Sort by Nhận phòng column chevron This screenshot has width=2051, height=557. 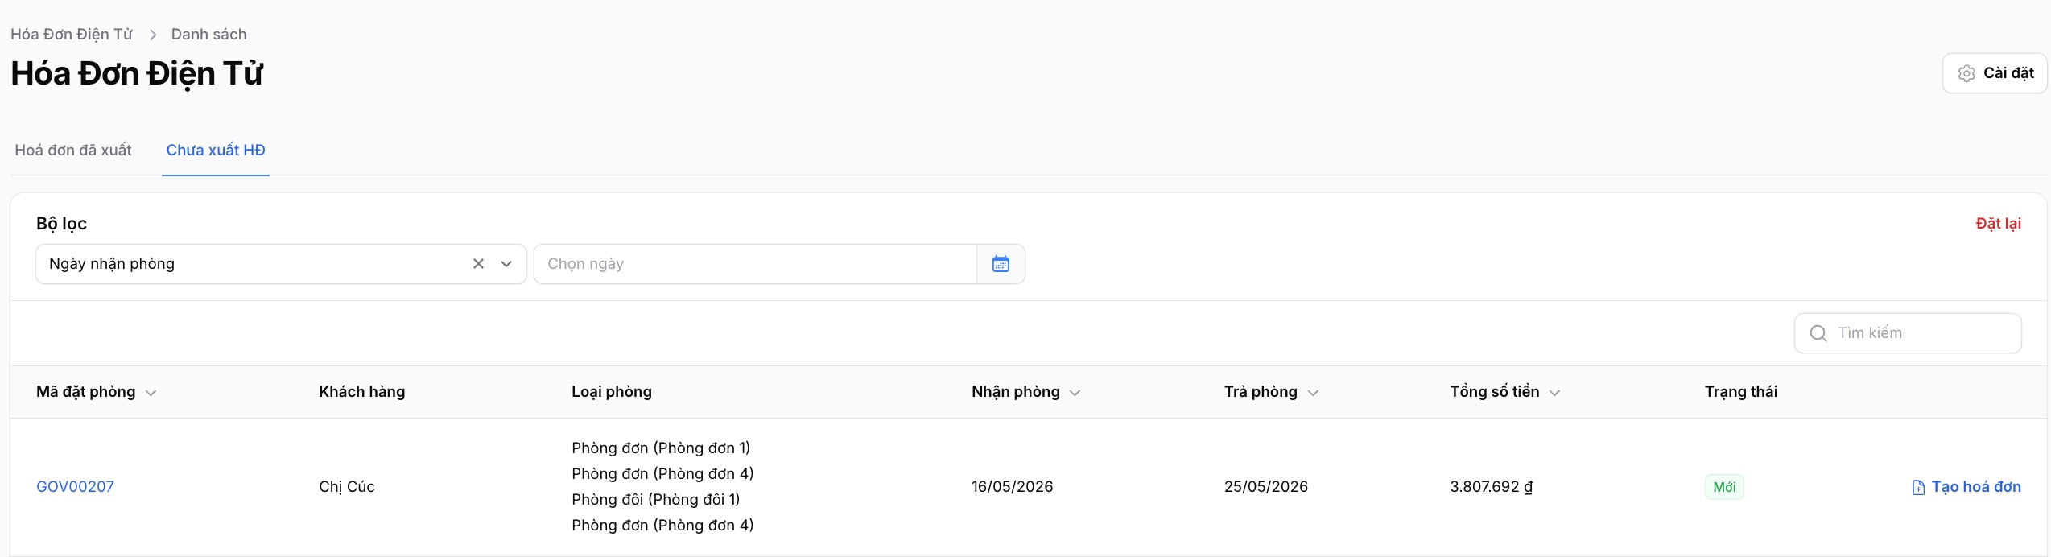click(1075, 393)
